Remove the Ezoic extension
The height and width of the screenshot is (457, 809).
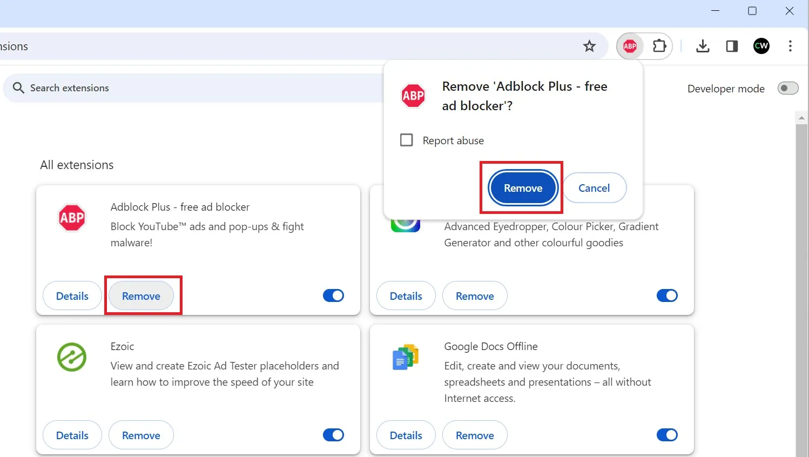coord(141,435)
